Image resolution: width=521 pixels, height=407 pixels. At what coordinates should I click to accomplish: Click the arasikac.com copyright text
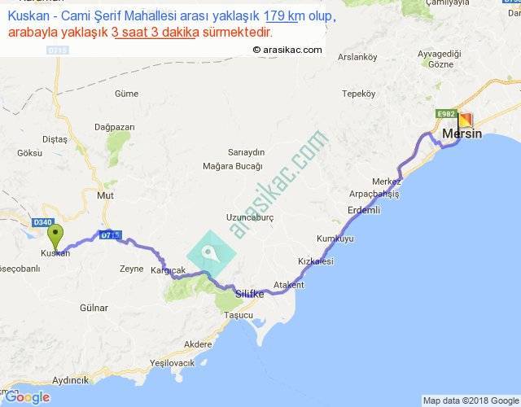pyautogui.click(x=287, y=50)
